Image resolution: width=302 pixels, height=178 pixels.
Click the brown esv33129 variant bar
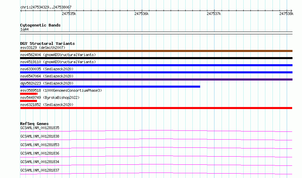pos(156,51)
